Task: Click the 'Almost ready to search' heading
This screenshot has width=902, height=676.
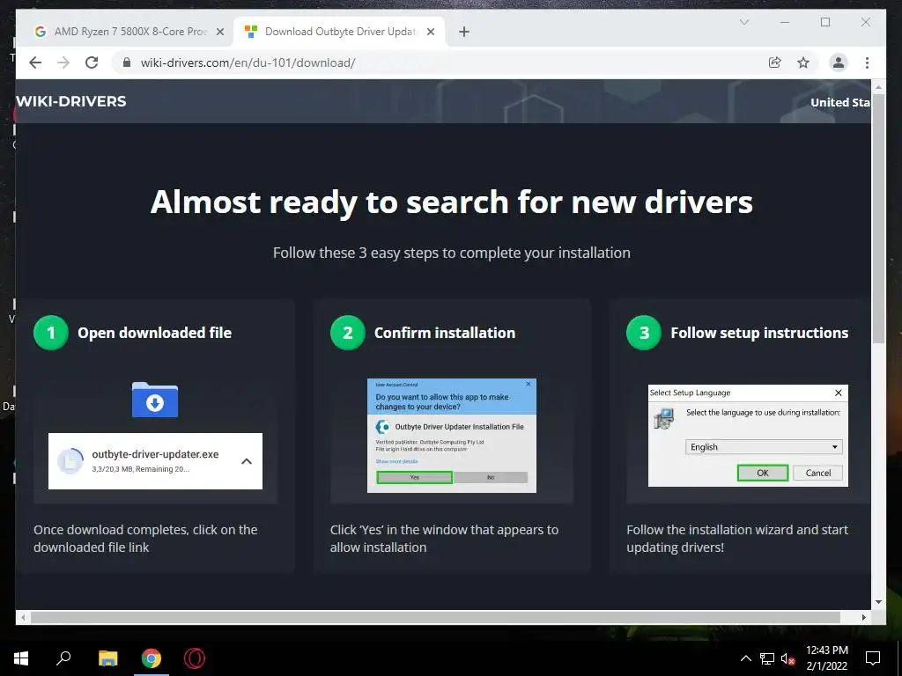Action: (x=452, y=202)
